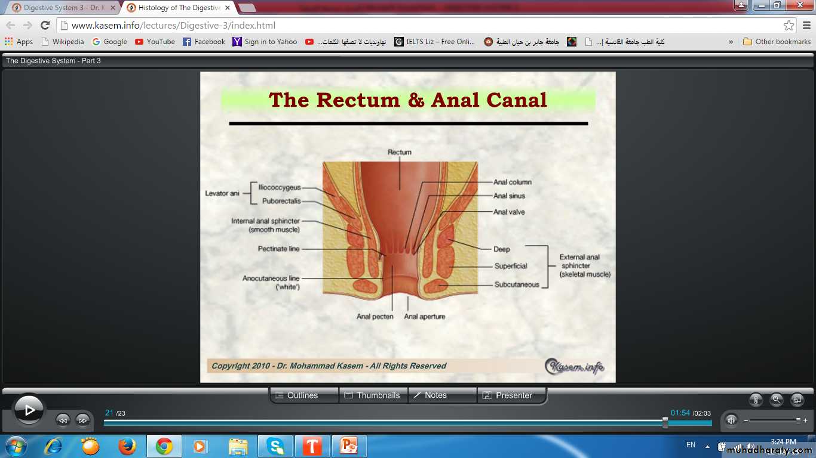Click the attachments paperclip icon

756,400
